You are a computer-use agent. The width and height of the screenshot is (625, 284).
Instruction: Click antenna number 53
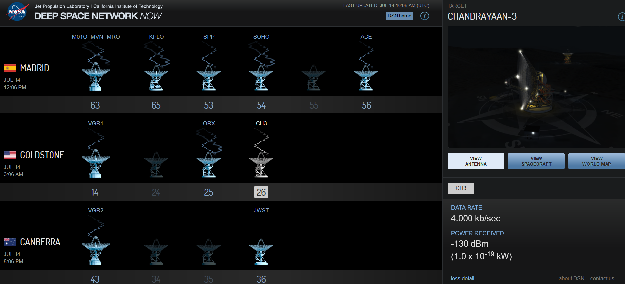209,105
